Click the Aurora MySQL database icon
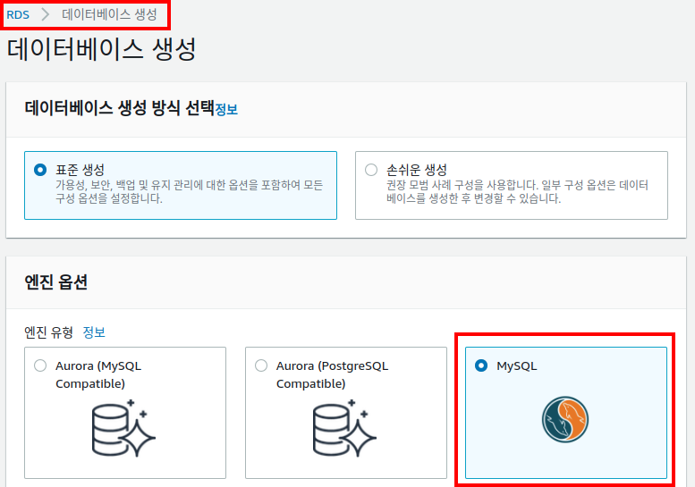Viewport: 695px width, 487px height. 123,428
